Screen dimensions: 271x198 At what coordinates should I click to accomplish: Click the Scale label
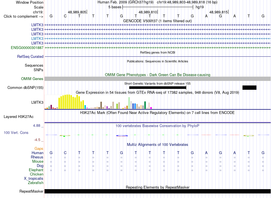[39, 7]
